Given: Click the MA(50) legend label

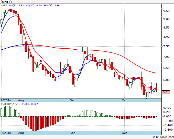Looking at the screenshot, I should click(30, 6).
